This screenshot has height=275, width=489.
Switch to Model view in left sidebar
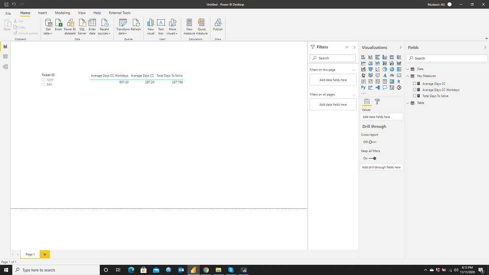coord(5,66)
